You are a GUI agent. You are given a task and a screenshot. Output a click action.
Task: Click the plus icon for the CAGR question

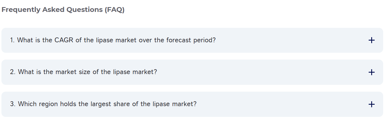coord(371,40)
